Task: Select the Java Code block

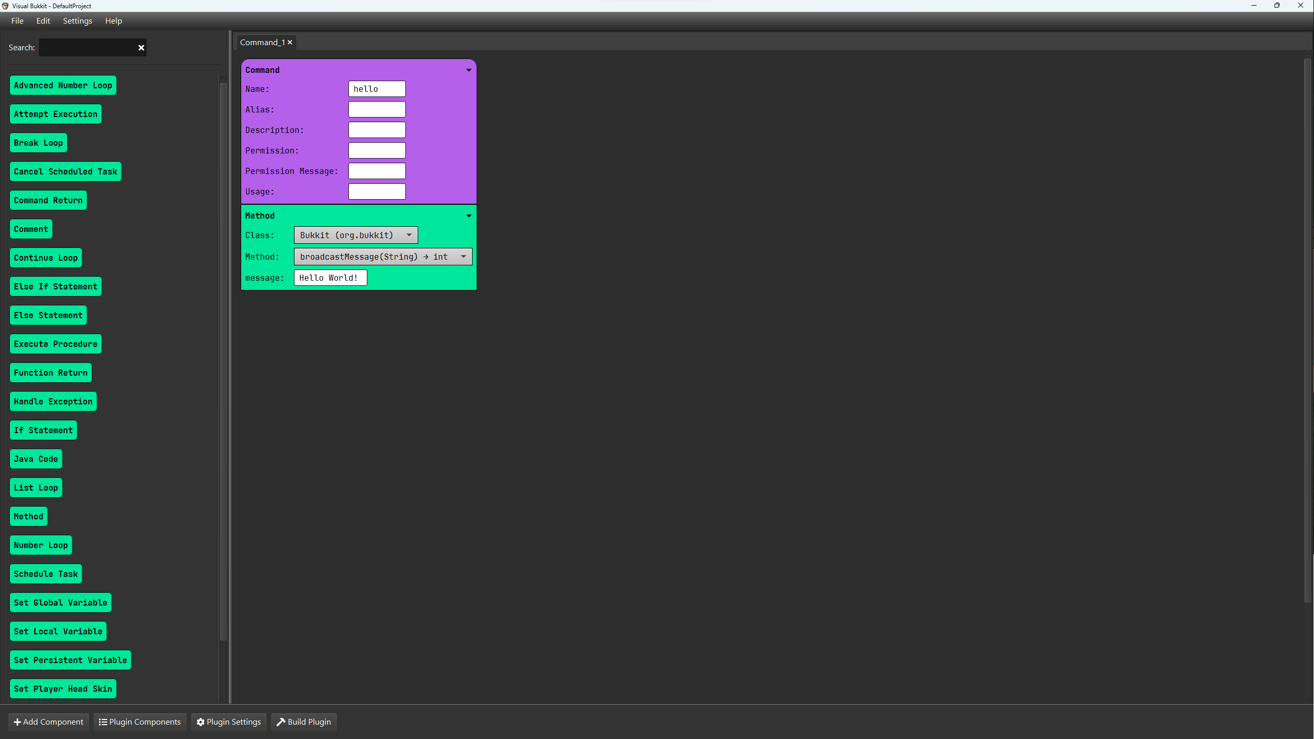Action: click(36, 459)
